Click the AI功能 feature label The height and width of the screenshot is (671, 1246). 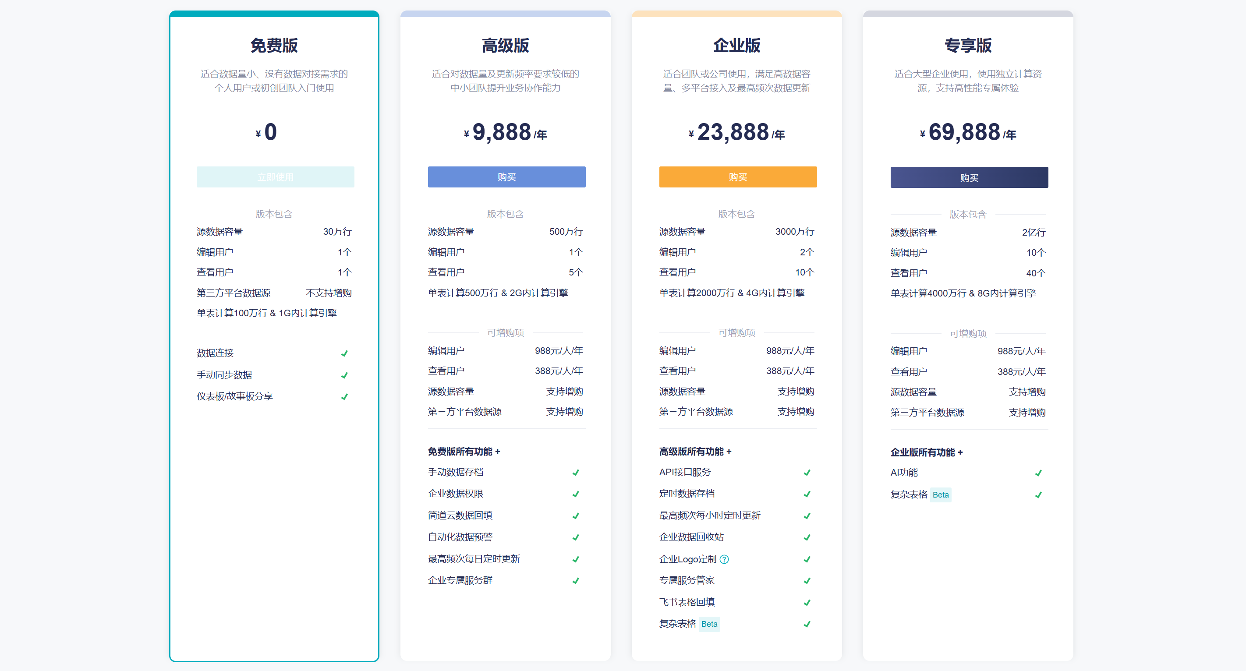pyautogui.click(x=903, y=472)
